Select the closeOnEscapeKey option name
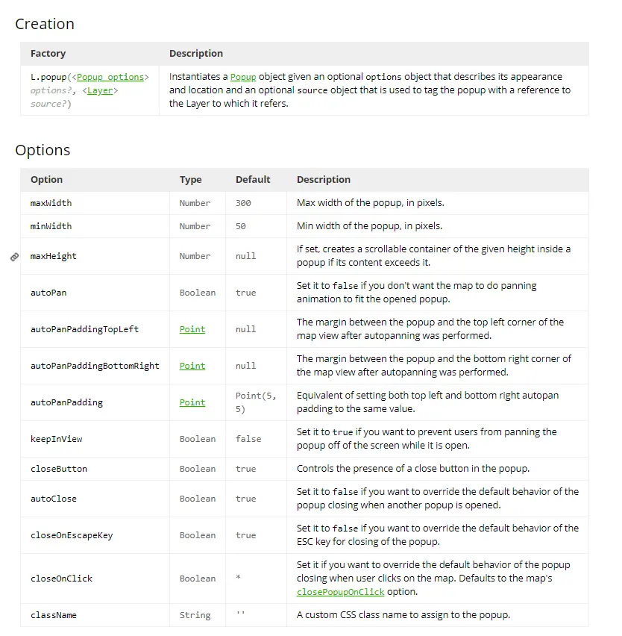Viewport: 622px width, 636px height. click(x=72, y=535)
